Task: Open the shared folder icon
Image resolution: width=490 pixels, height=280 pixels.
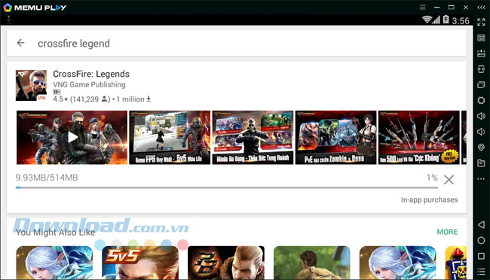Action: coord(481,163)
